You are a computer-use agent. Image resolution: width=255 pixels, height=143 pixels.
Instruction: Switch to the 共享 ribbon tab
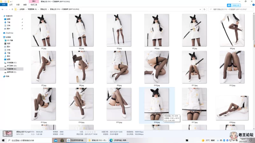(17, 5)
